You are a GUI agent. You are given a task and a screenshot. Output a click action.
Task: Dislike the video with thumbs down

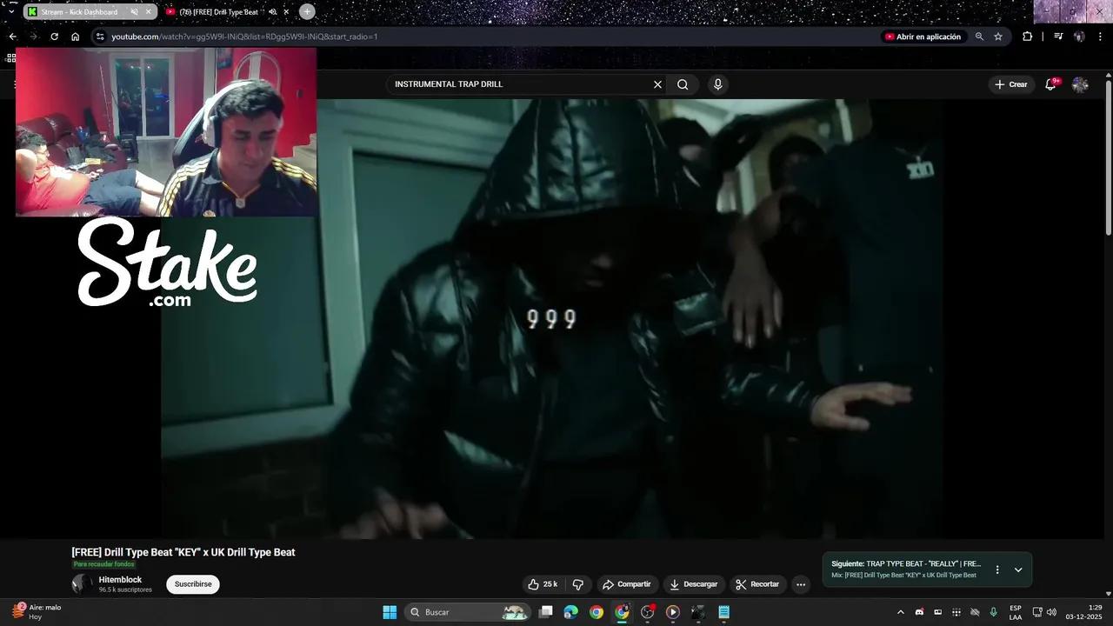[x=577, y=584]
